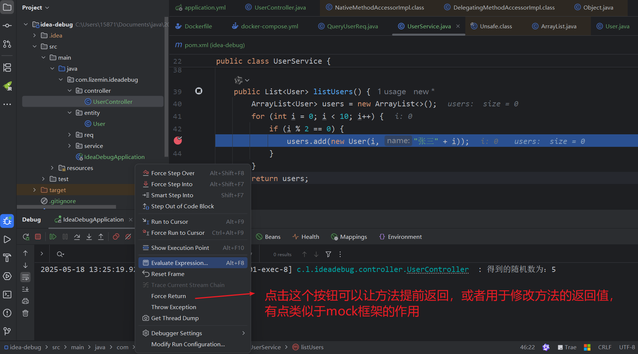Click Force Return in context menu

coord(169,296)
